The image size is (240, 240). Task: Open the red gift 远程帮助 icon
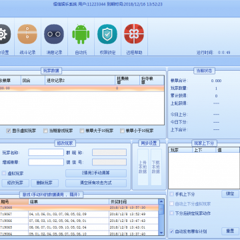click(x=134, y=34)
